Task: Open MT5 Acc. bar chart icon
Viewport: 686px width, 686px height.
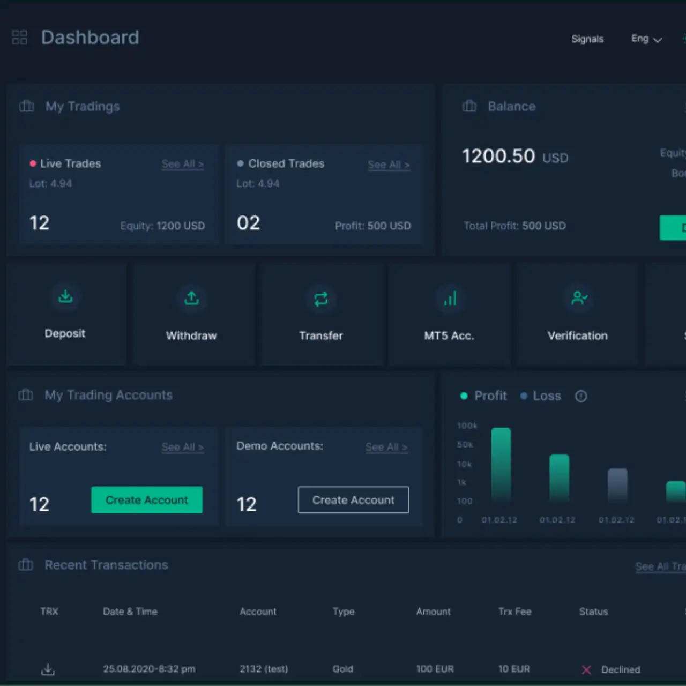Action: click(x=450, y=299)
